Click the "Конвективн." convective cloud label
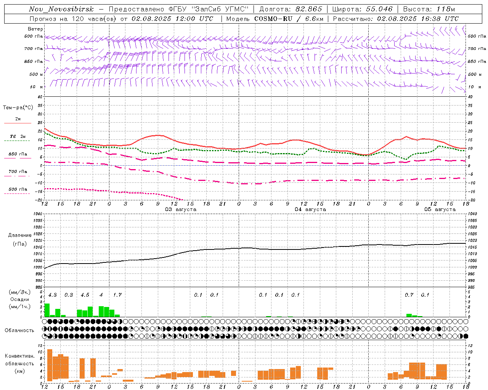The width and height of the screenshot is (488, 390). coord(20,356)
